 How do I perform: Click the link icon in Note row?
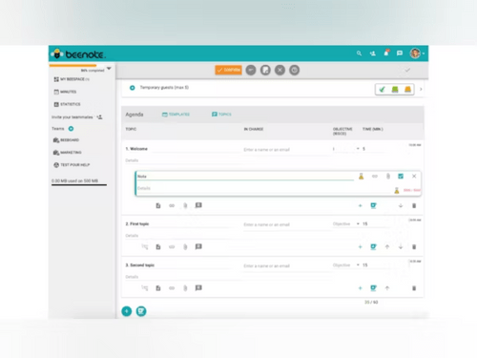tap(375, 176)
